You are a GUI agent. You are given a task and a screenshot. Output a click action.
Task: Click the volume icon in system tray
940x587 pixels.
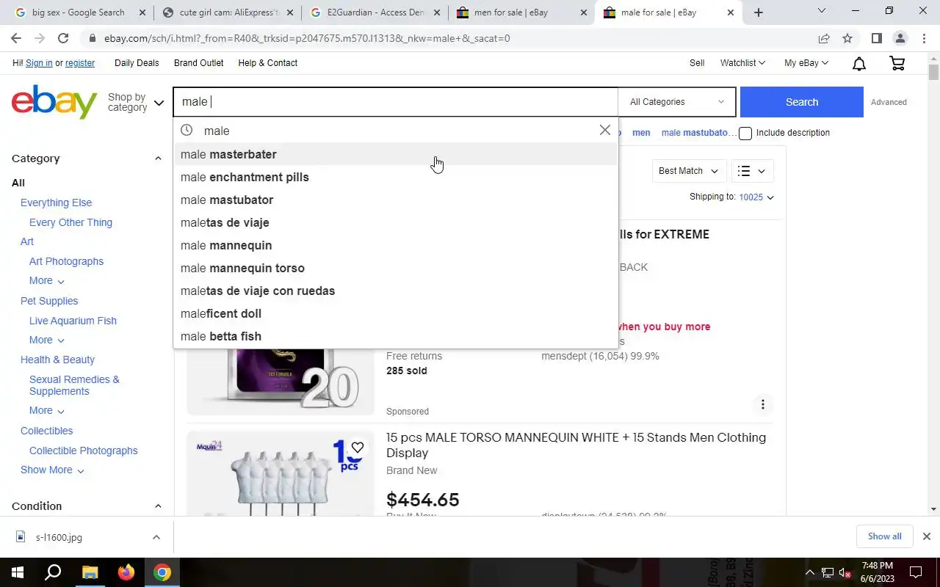click(845, 573)
